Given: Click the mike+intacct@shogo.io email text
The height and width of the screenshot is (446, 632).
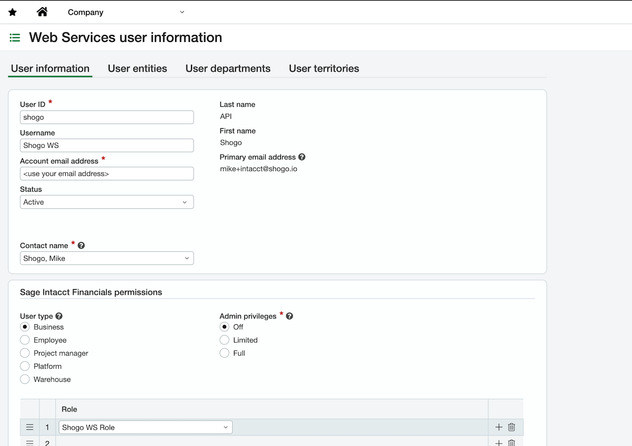Looking at the screenshot, I should click(259, 169).
